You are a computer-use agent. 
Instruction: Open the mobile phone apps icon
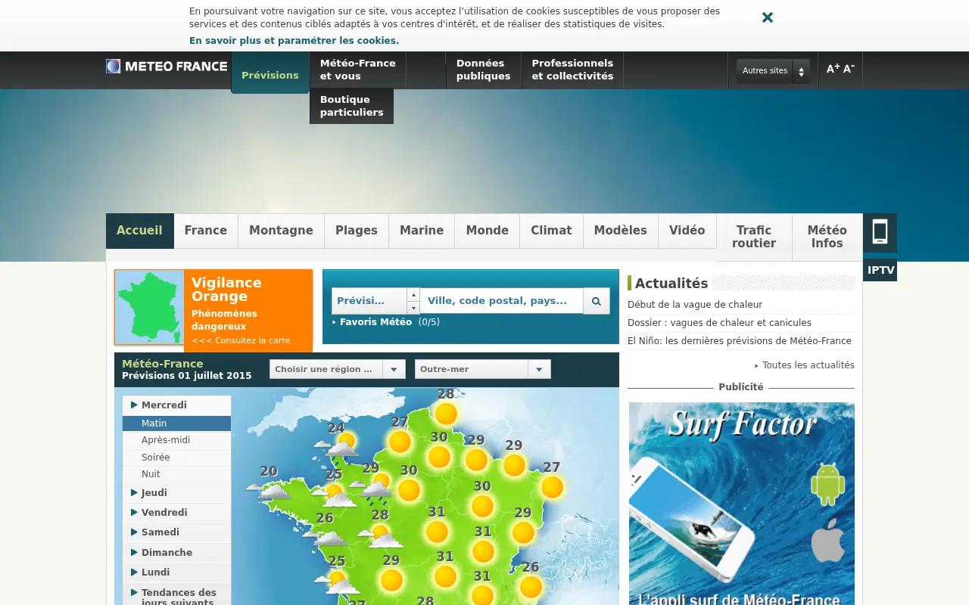pos(880,232)
